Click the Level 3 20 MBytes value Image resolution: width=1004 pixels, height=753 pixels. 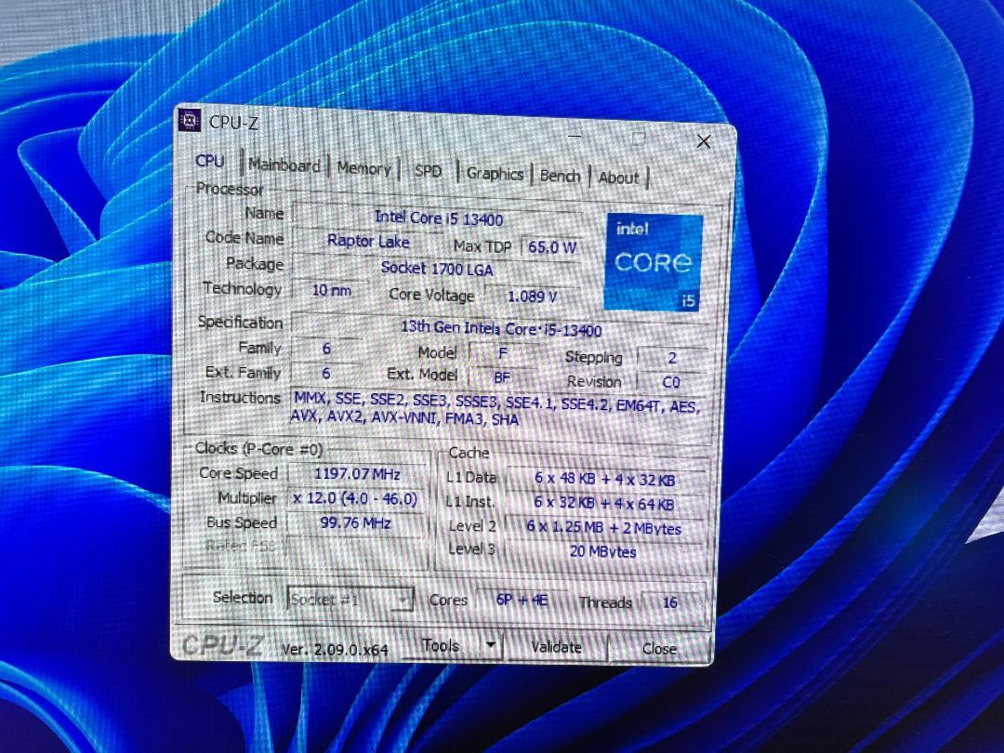click(x=603, y=551)
